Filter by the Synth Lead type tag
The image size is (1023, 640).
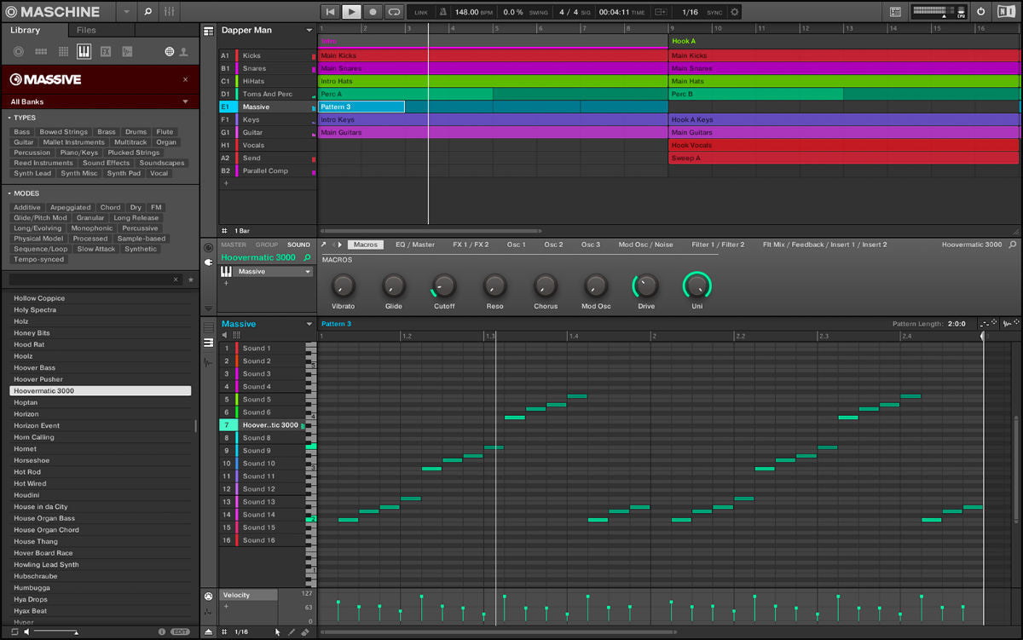tap(32, 173)
